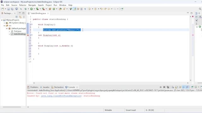
Task: Toggle Show Whitespace Characters pilcrow icon
Action: tap(85, 9)
